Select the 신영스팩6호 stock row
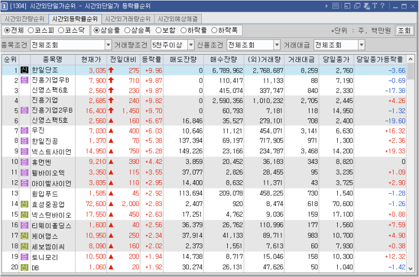Viewport: 419px width, 277px height. pyautogui.click(x=204, y=91)
